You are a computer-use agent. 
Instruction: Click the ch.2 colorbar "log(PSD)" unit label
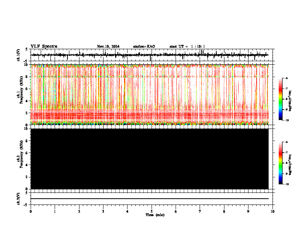[x=291, y=165]
